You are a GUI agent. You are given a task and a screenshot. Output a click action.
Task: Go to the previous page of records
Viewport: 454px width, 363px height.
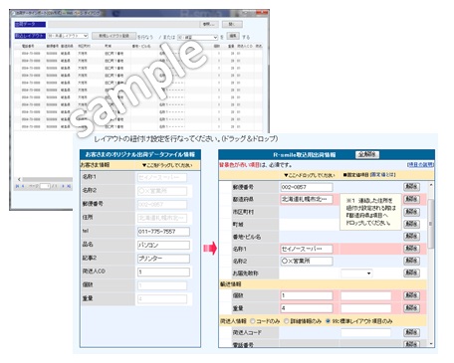tap(23, 186)
